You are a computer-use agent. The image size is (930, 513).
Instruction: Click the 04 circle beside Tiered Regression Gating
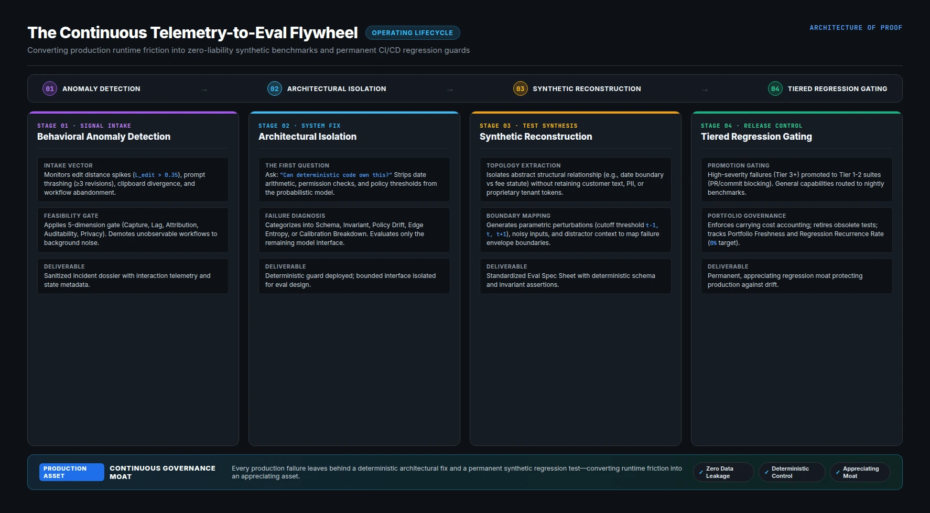point(775,89)
